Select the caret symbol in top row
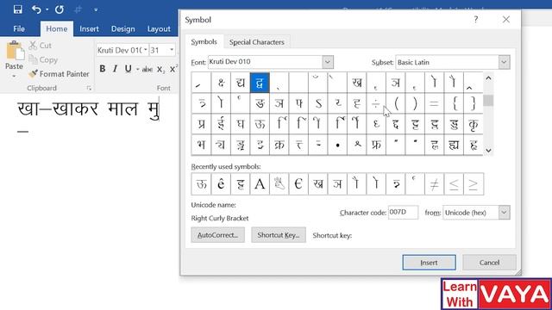552x310 pixels. (474, 83)
